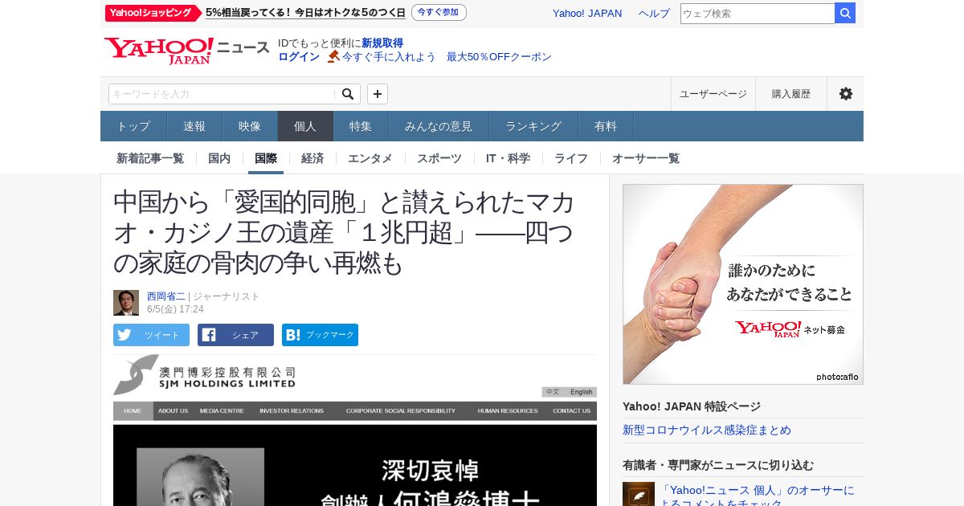Share the article via Facebook シェア button
This screenshot has height=506, width=964.
pyautogui.click(x=235, y=335)
